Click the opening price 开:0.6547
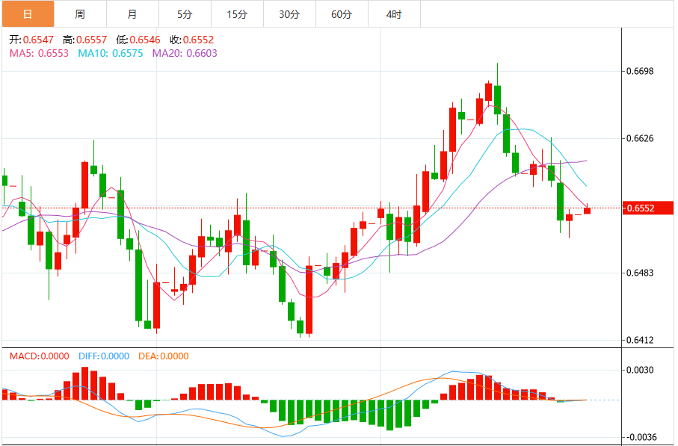678x446 pixels. [31, 40]
